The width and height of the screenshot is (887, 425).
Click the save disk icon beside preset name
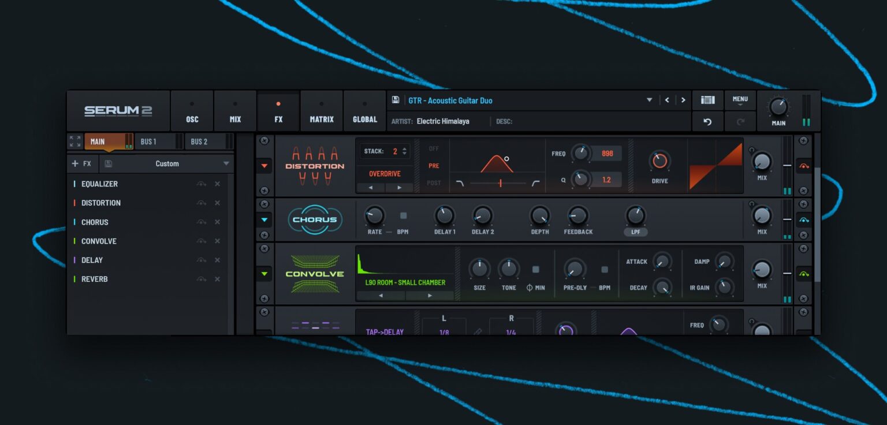click(x=396, y=99)
